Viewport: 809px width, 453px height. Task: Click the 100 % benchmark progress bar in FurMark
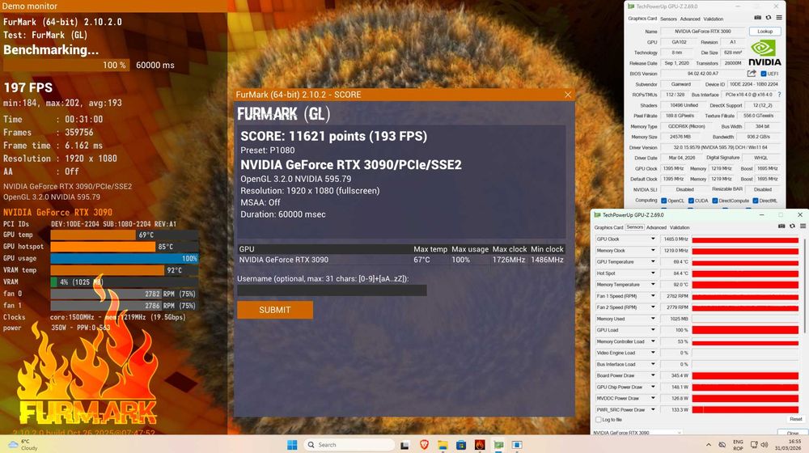tap(66, 65)
